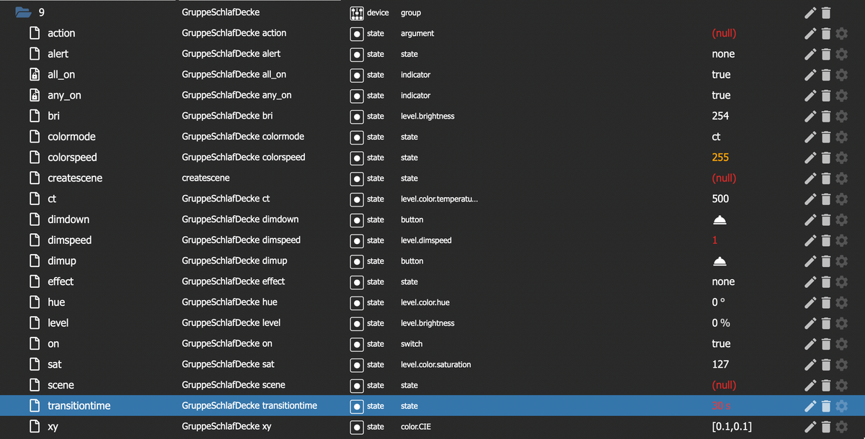Collapse the folder 9 tree node
This screenshot has width=865, height=439.
[23, 12]
